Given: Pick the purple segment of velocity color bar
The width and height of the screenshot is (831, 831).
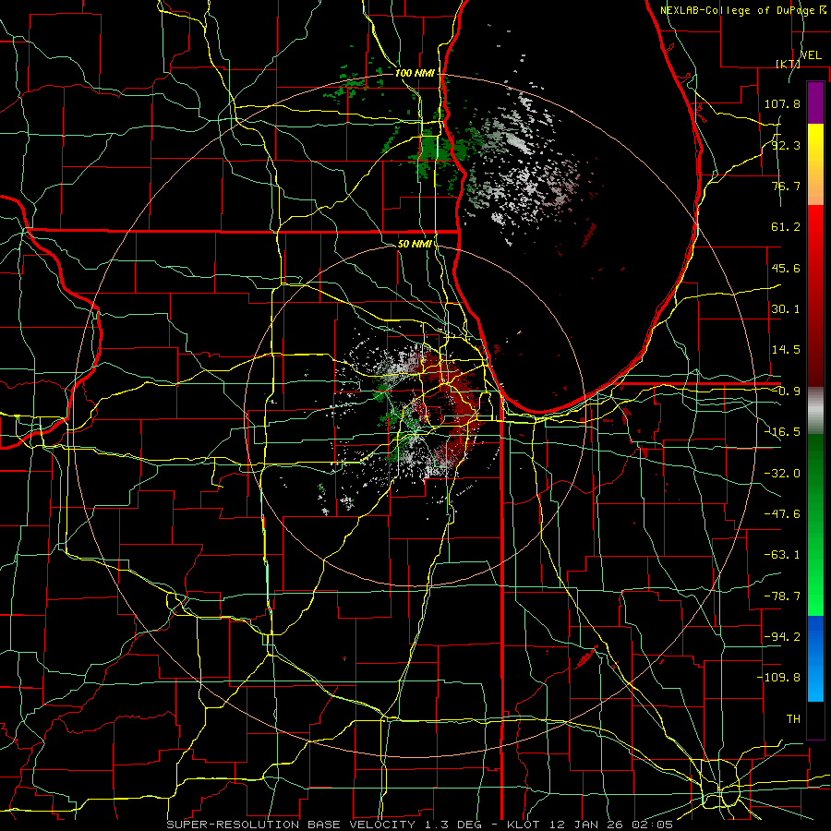Looking at the screenshot, I should [815, 102].
